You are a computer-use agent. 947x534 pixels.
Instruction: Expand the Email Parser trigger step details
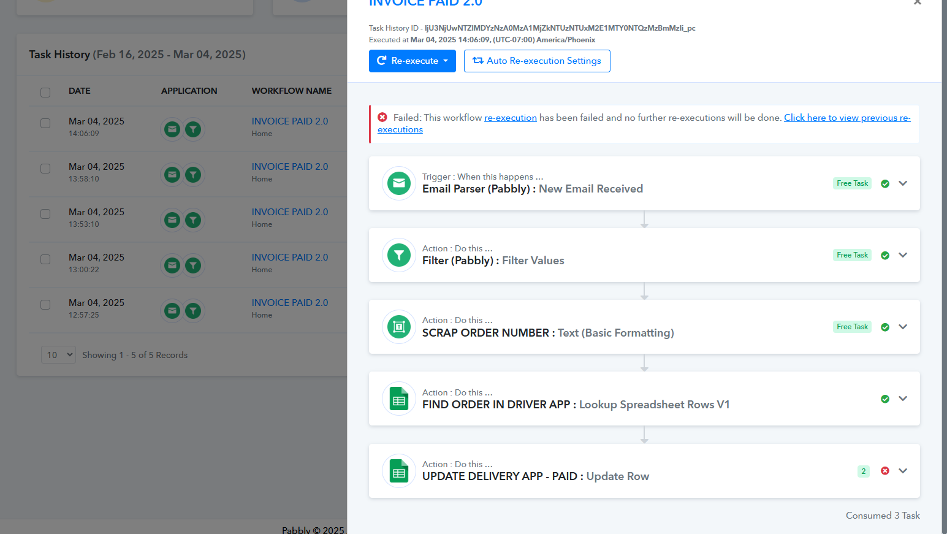[x=903, y=183]
